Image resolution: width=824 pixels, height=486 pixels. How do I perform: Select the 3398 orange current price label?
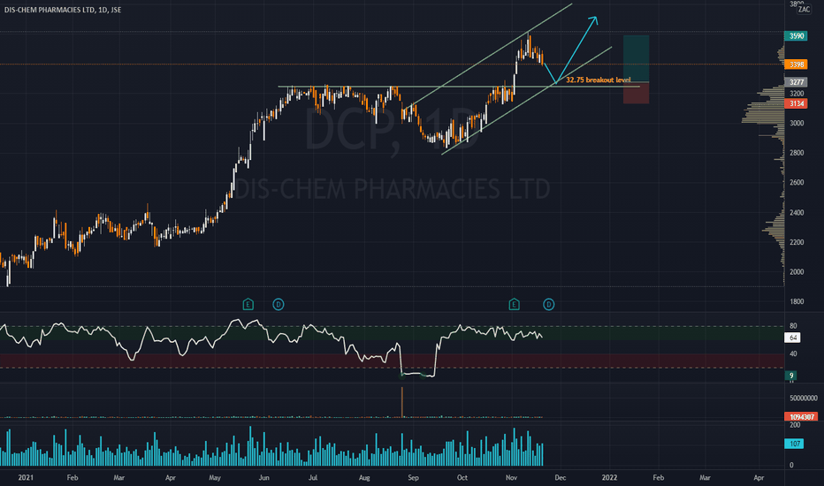coord(796,65)
